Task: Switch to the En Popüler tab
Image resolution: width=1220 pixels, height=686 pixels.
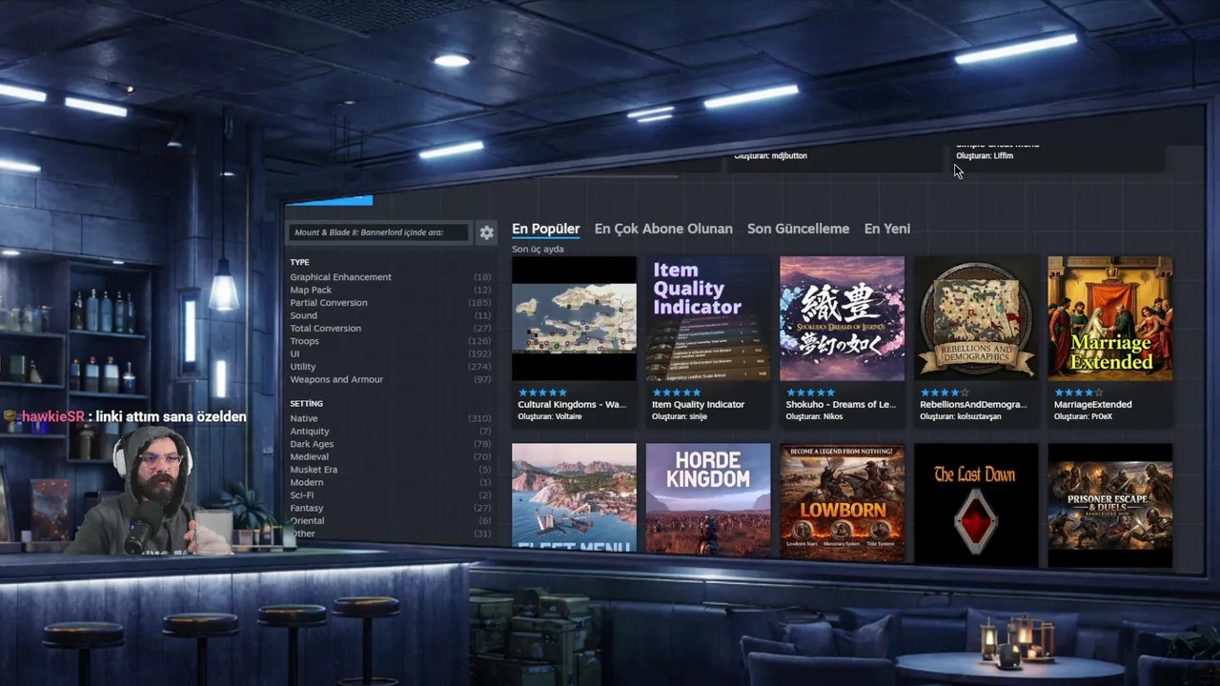Action: coord(545,229)
